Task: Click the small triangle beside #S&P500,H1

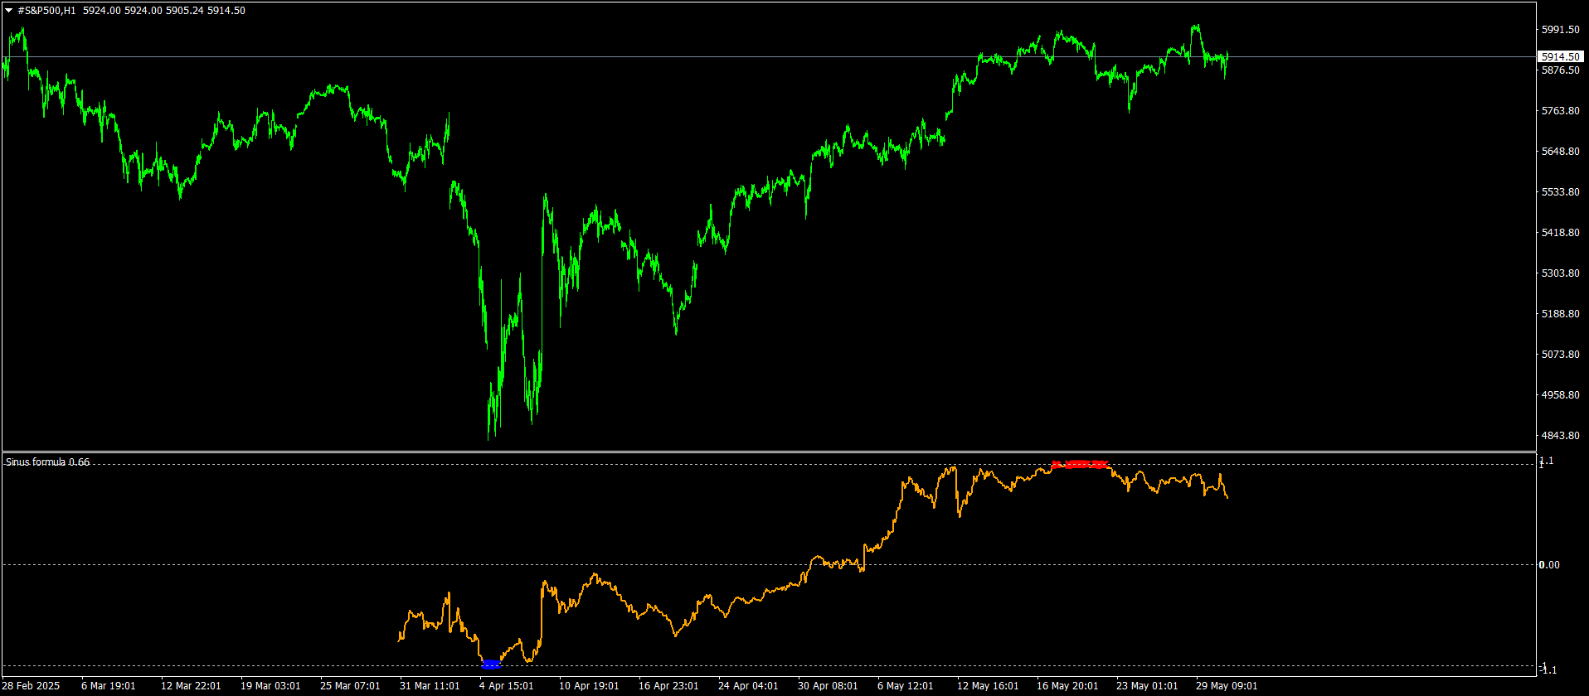Action: pyautogui.click(x=9, y=11)
